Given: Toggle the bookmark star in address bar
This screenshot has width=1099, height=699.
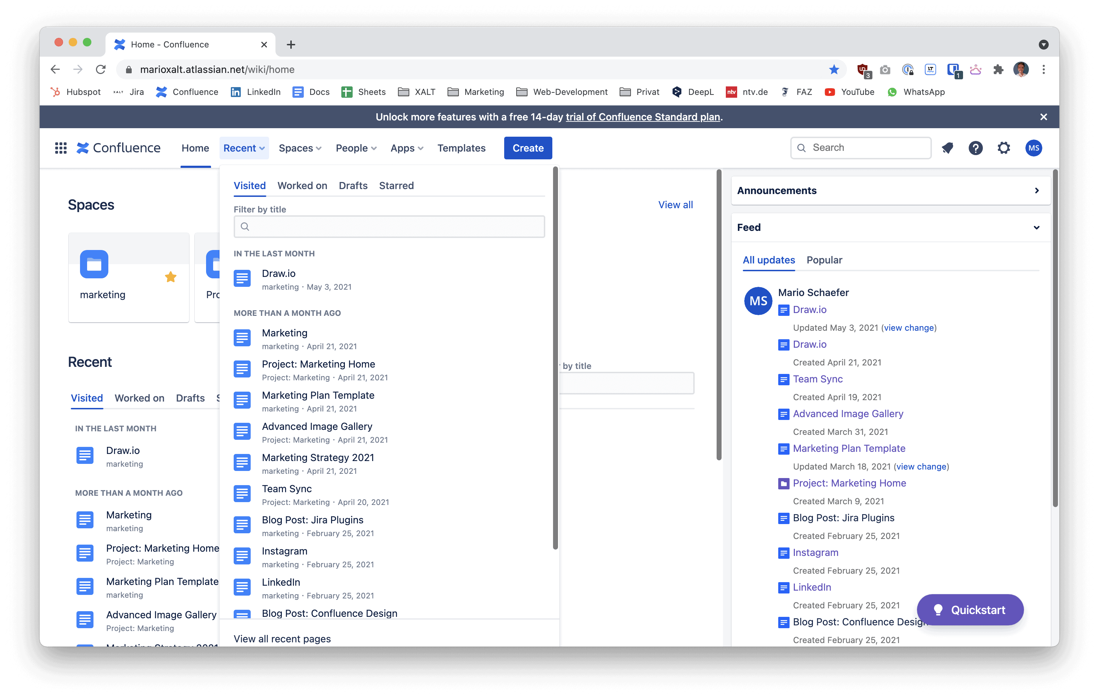Looking at the screenshot, I should 834,69.
